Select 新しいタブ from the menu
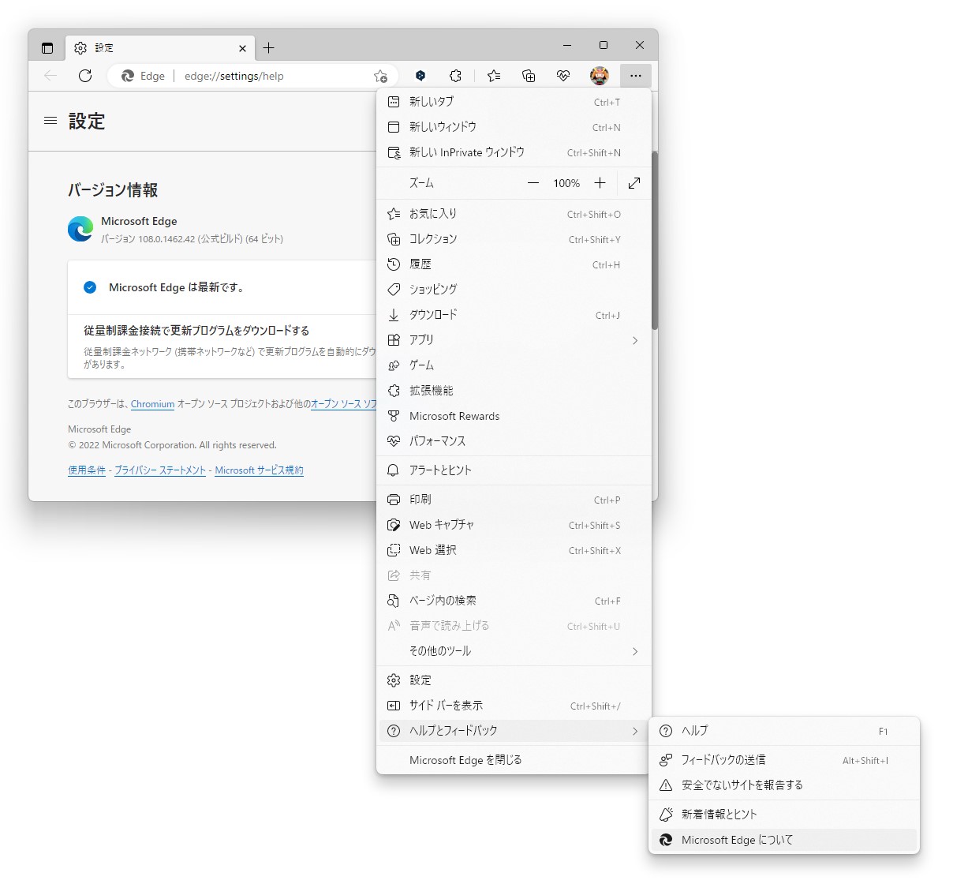Image resolution: width=953 pixels, height=884 pixels. click(x=432, y=102)
